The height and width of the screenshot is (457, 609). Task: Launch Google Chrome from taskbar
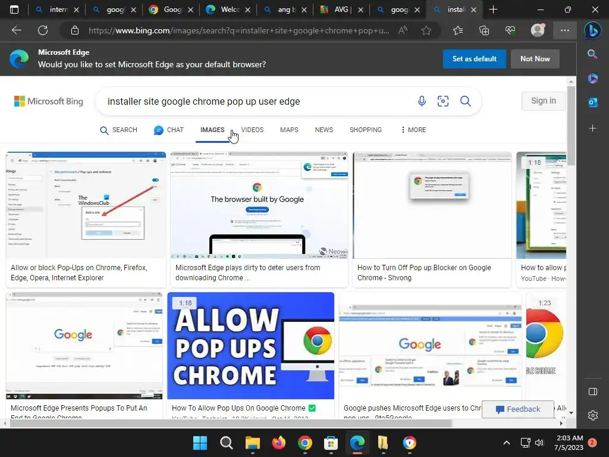[305, 443]
